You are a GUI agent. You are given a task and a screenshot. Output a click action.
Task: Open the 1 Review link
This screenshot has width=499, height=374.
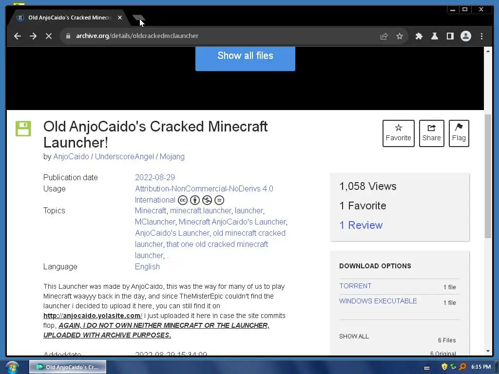(x=361, y=225)
